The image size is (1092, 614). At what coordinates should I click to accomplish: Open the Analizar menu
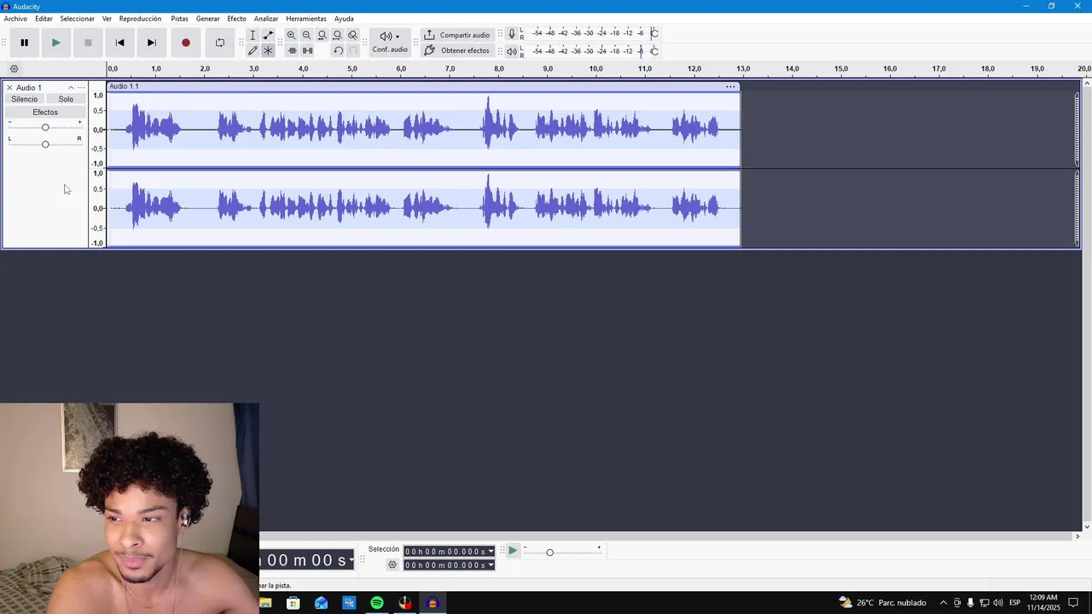(265, 19)
